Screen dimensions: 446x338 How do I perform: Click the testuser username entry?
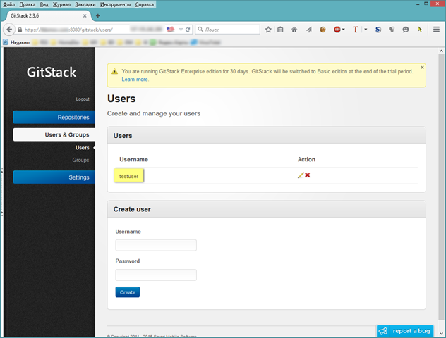click(128, 176)
